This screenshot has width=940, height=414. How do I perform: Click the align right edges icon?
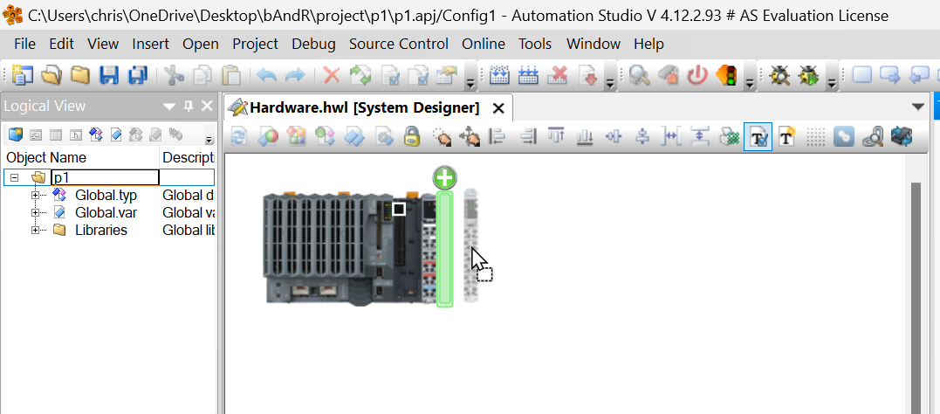[x=527, y=137]
